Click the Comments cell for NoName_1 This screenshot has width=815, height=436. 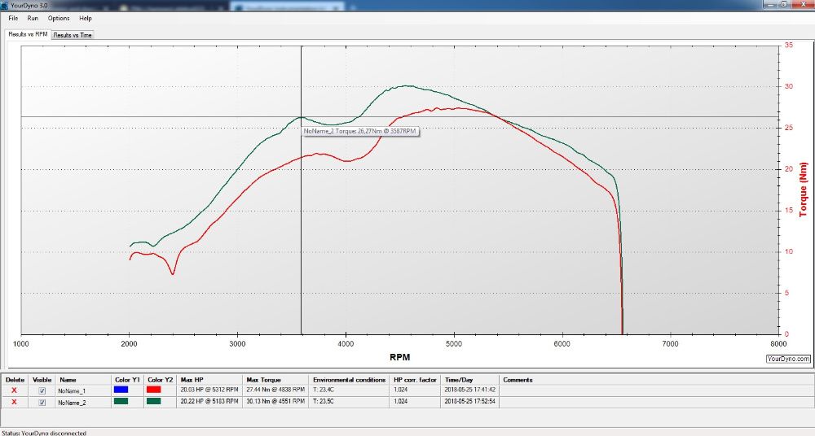point(656,390)
